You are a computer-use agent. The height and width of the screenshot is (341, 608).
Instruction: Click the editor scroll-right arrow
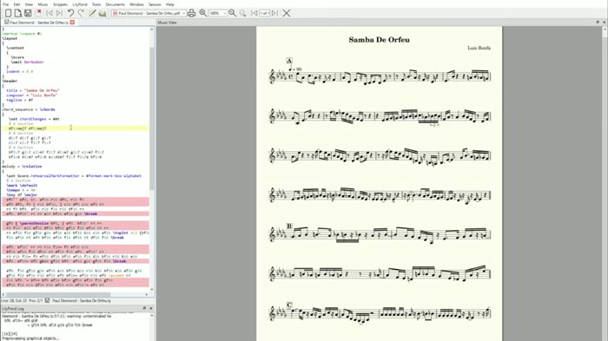(x=147, y=294)
